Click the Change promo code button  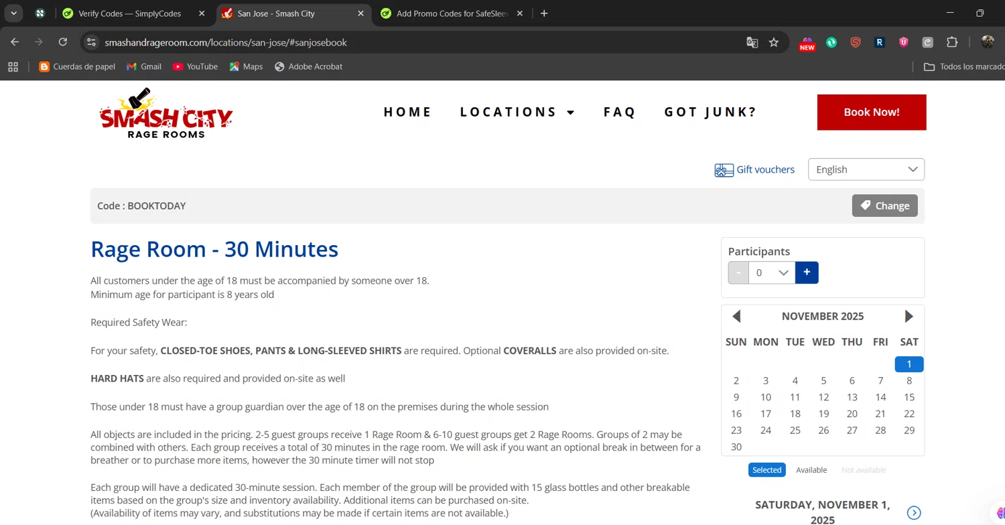885,206
